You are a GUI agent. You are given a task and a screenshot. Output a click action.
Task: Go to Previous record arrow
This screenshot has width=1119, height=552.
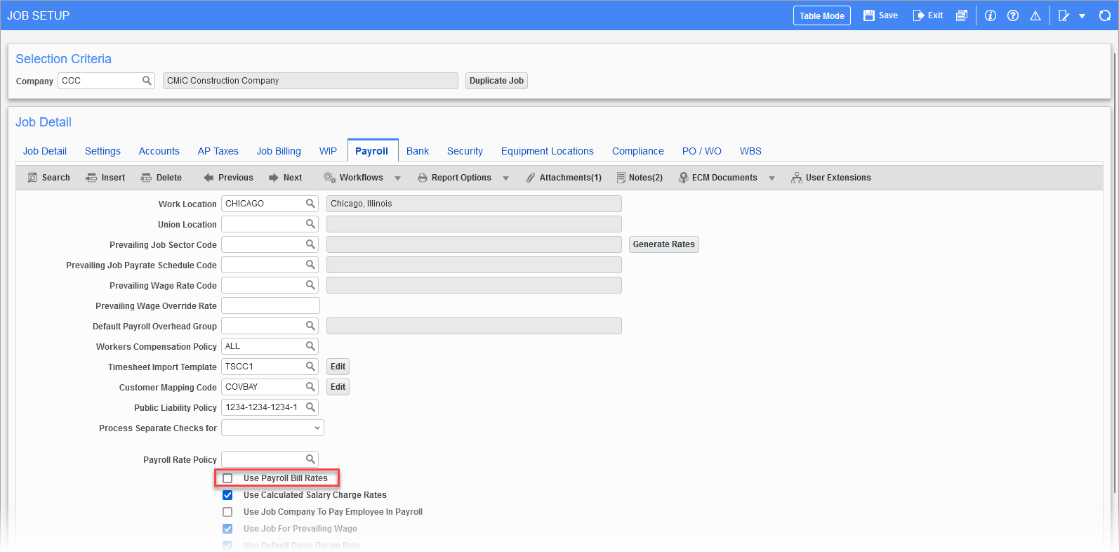tap(208, 178)
